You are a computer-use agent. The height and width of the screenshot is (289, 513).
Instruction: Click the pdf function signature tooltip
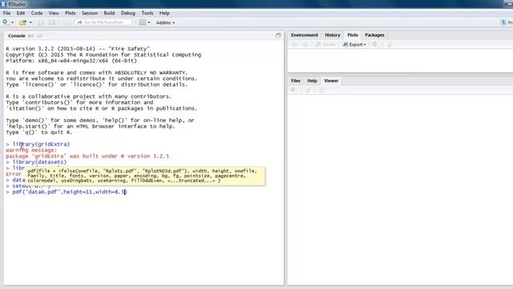tap(145, 176)
